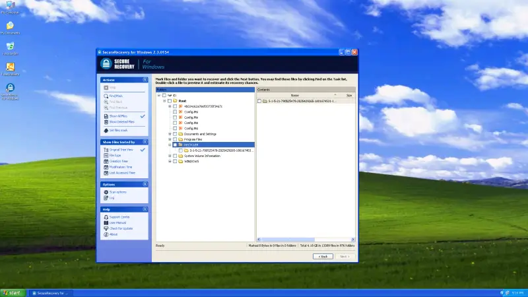Open SecureRecovery for Windows desktop shortcut
This screenshot has height=297, width=528.
tap(10, 88)
